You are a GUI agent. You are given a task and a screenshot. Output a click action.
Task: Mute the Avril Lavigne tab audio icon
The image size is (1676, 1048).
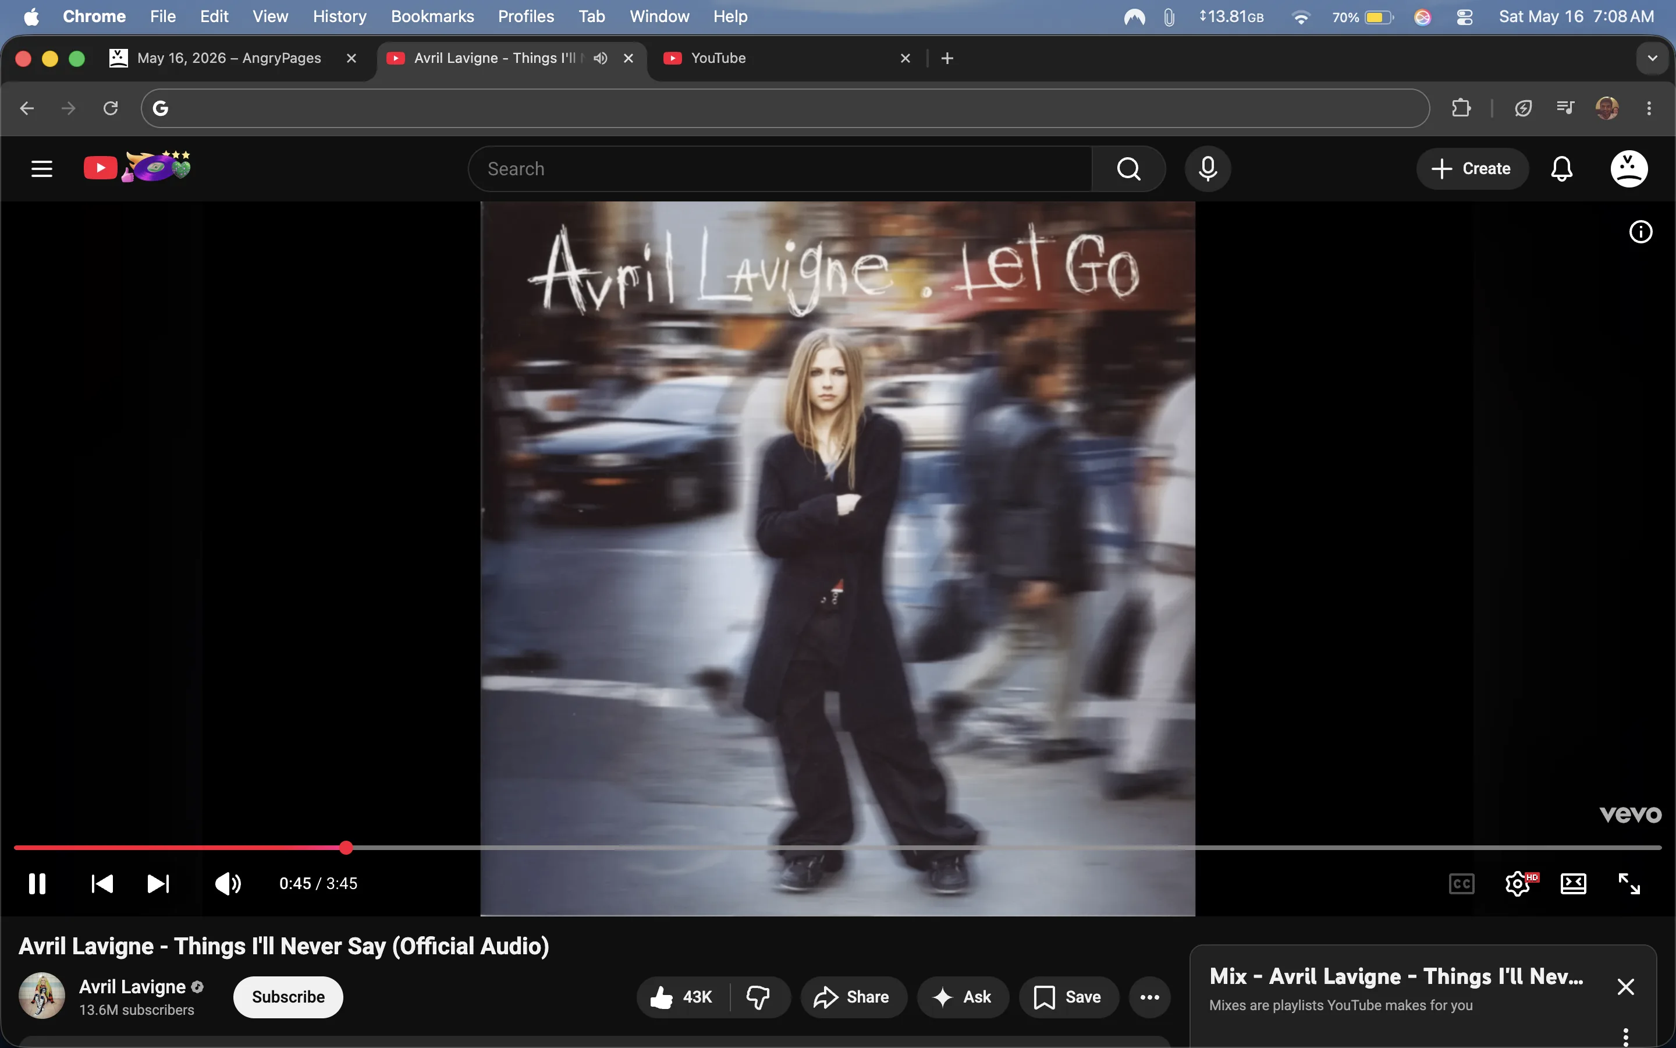click(x=601, y=58)
